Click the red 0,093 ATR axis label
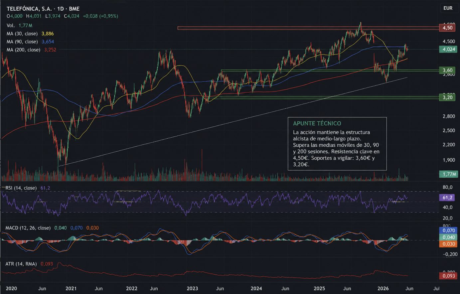The height and width of the screenshot is (294, 460). coord(448,276)
